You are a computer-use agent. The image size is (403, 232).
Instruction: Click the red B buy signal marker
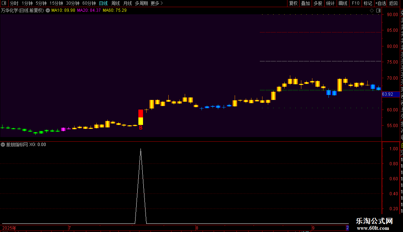tap(141, 127)
